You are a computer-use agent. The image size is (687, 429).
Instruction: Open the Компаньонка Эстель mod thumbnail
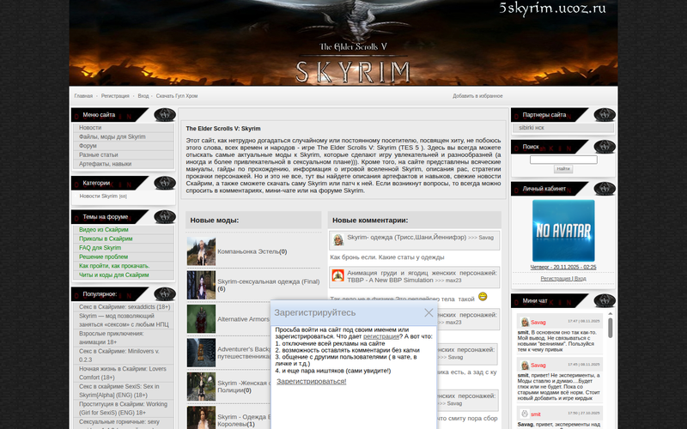tap(201, 251)
